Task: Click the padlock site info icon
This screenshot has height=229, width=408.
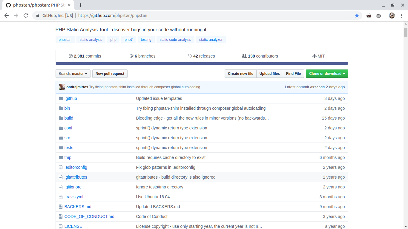Action: [38, 16]
